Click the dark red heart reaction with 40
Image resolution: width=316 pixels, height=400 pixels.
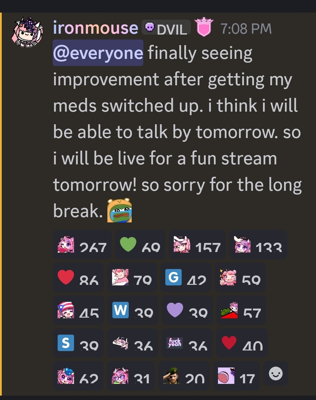point(242,343)
